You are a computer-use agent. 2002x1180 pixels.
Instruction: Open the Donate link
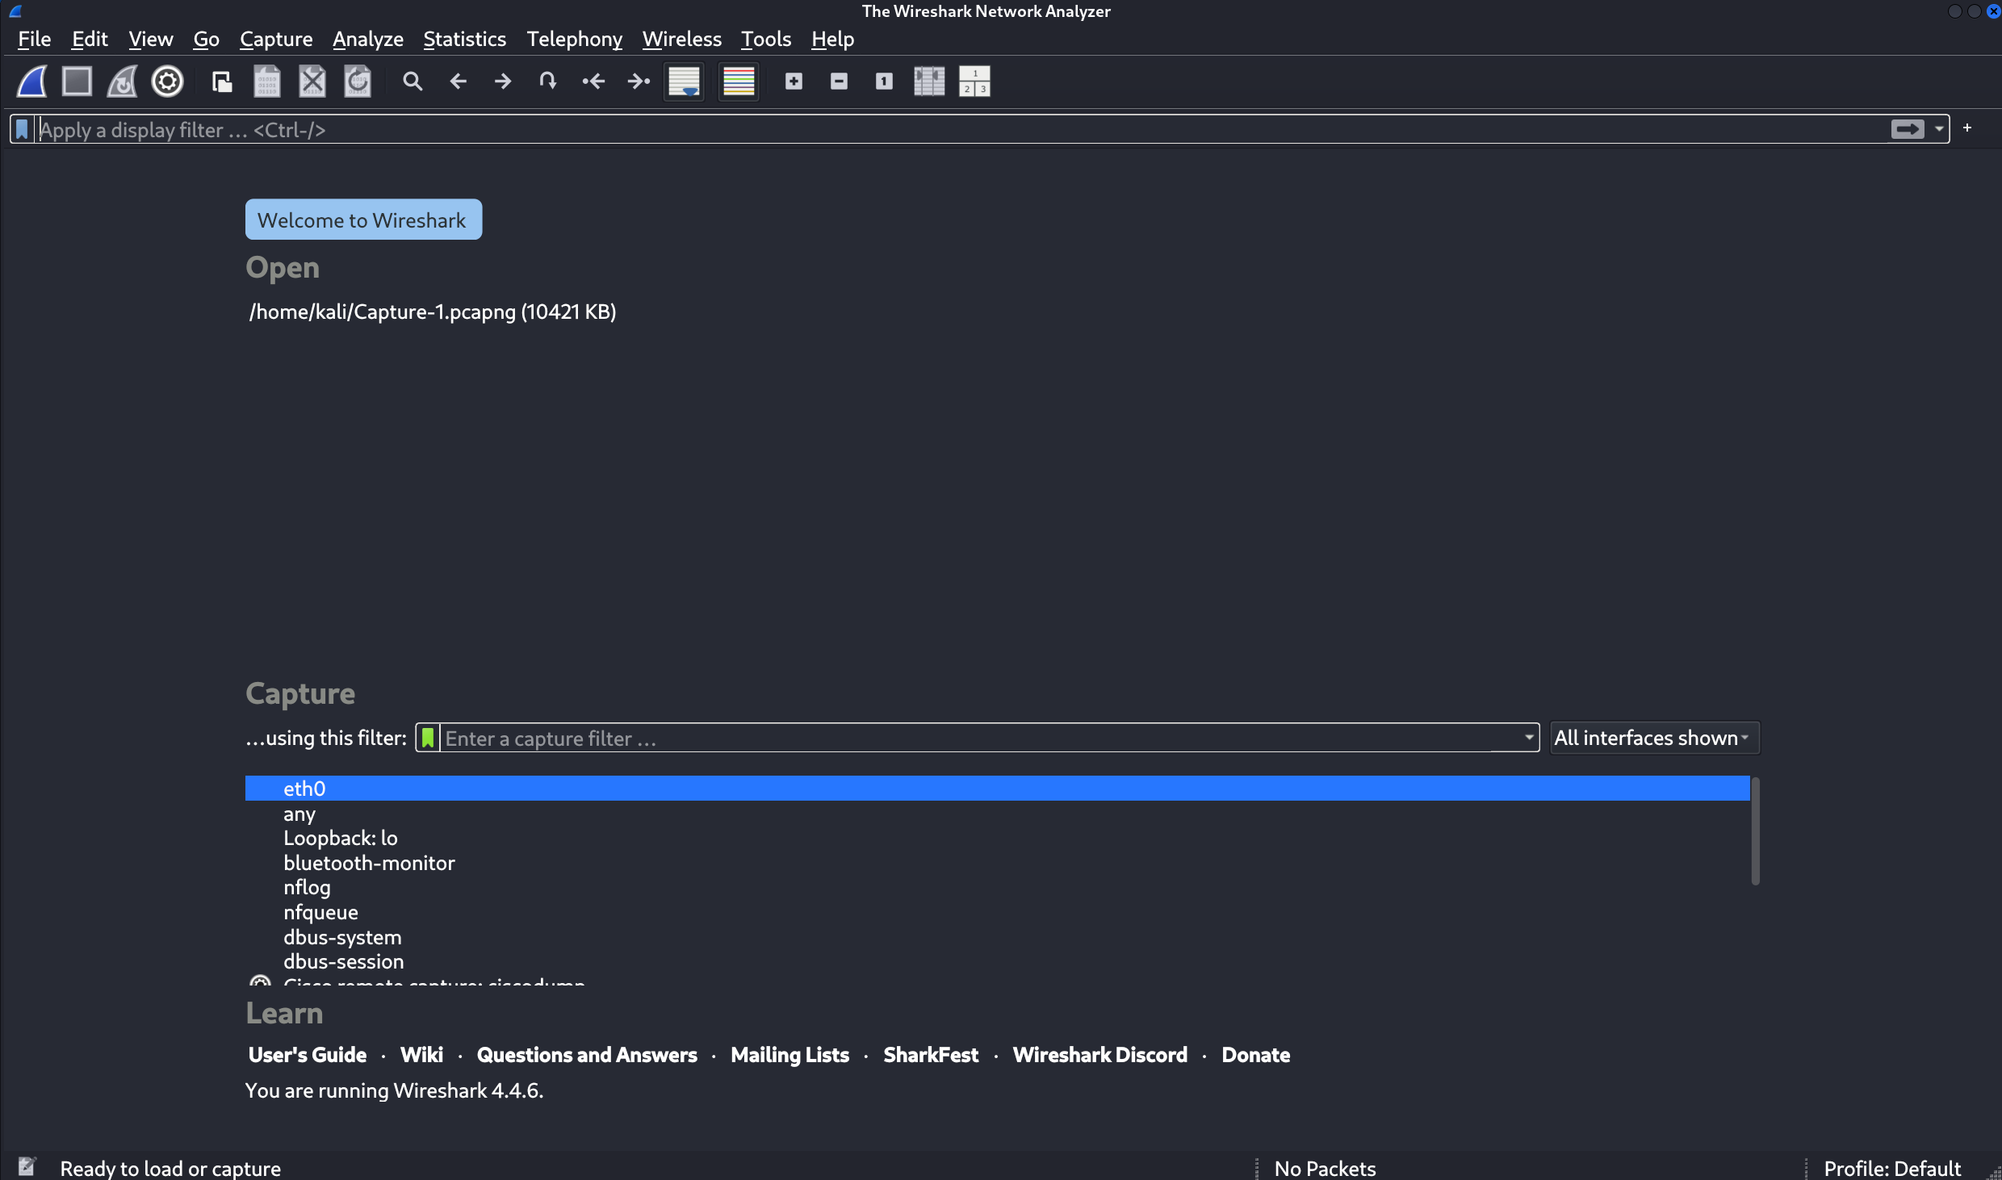click(x=1256, y=1055)
